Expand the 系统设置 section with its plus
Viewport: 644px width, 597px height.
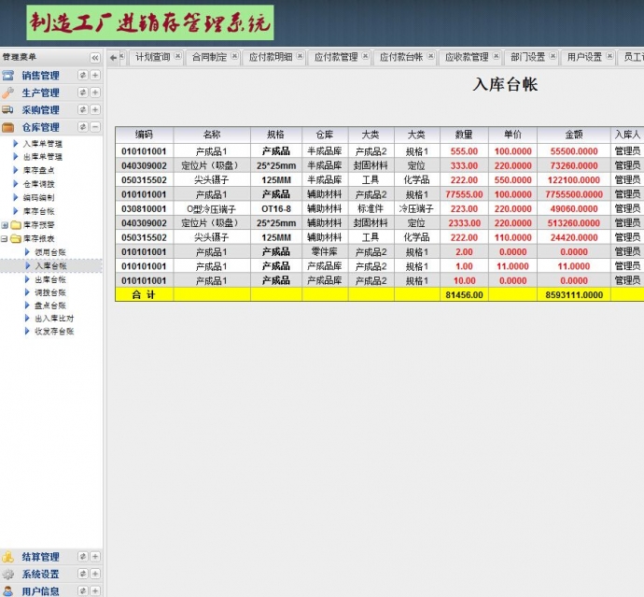(95, 574)
